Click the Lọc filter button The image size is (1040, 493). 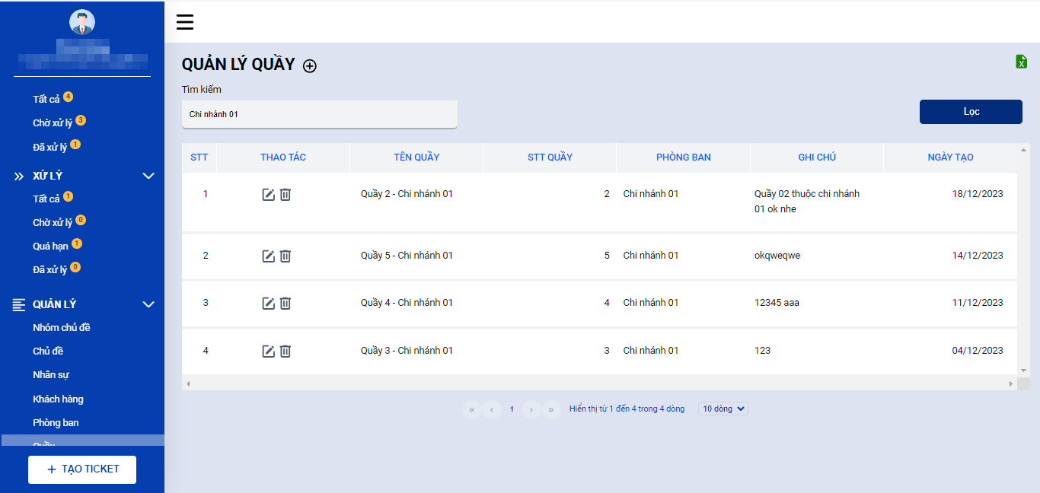coord(971,112)
